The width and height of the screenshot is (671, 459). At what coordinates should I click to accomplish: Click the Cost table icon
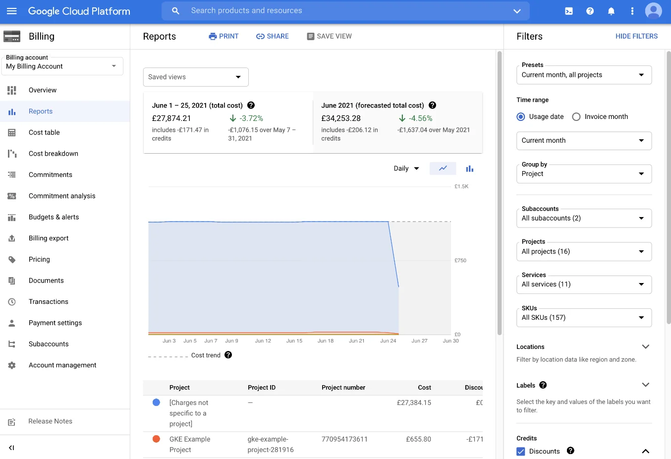[x=12, y=132]
